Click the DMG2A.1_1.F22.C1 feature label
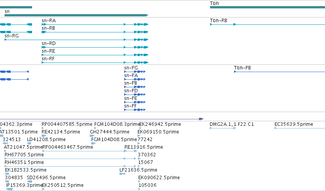The width and height of the screenshot is (325, 191). point(232,124)
